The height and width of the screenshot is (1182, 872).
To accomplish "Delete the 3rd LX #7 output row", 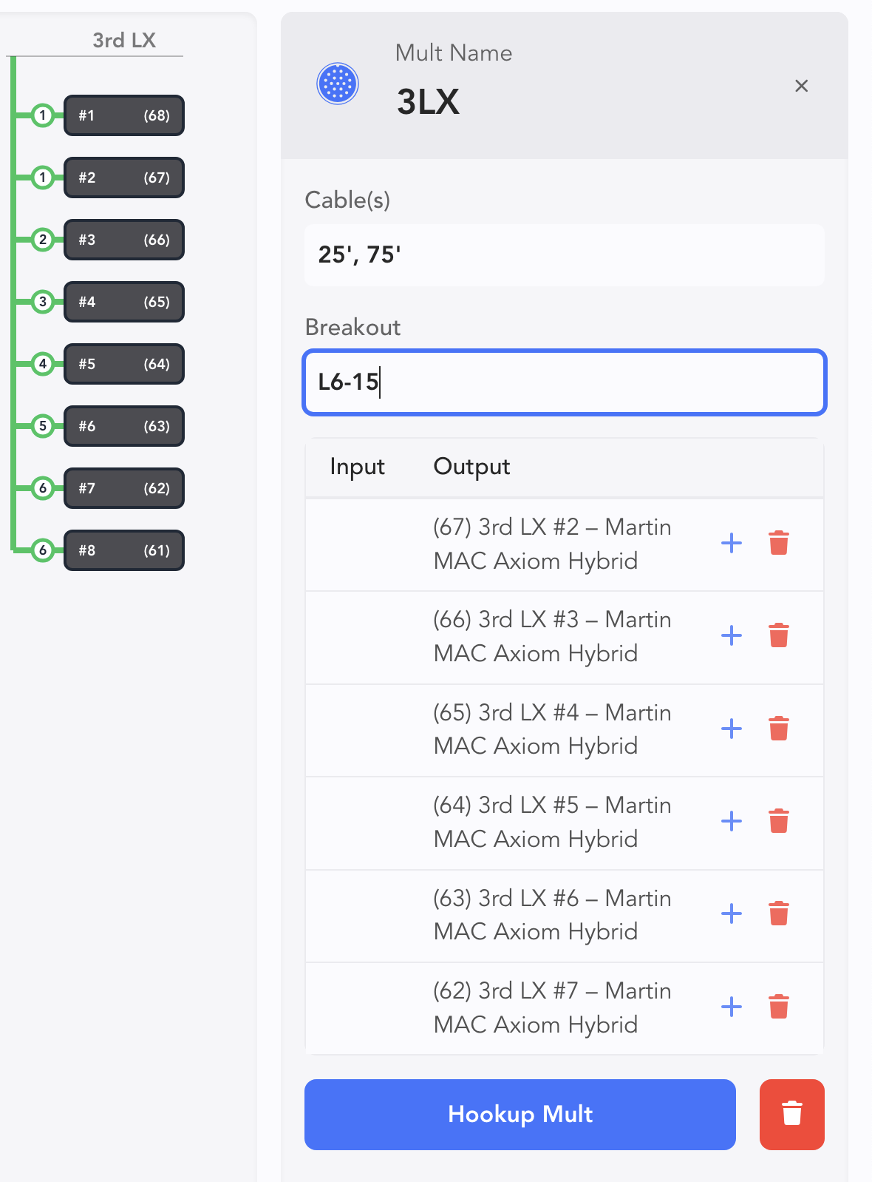I will [779, 1007].
